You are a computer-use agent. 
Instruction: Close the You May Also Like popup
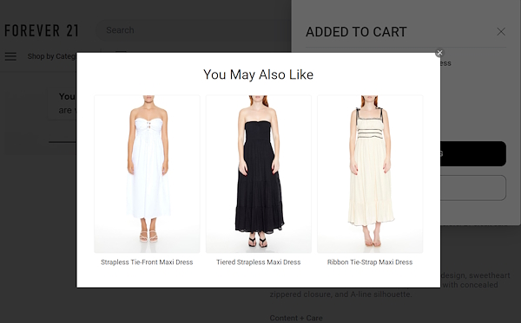pyautogui.click(x=439, y=53)
